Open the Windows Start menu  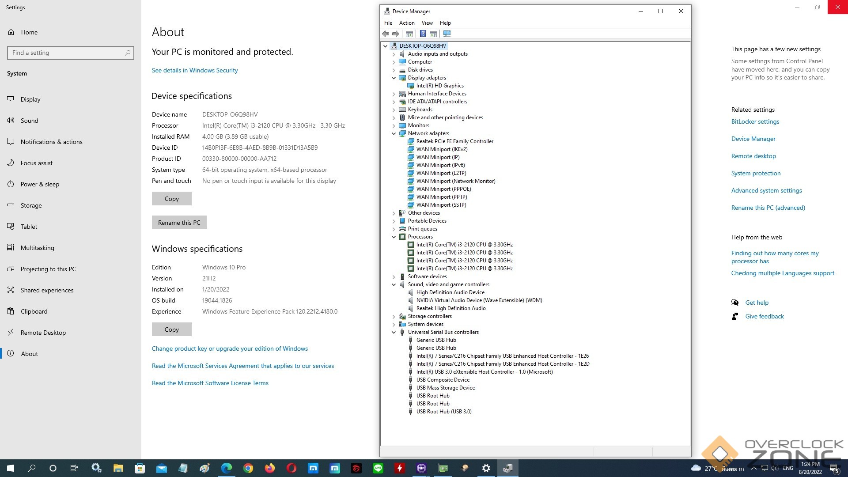coord(11,468)
